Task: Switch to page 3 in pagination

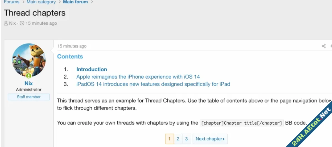Action: (186, 139)
